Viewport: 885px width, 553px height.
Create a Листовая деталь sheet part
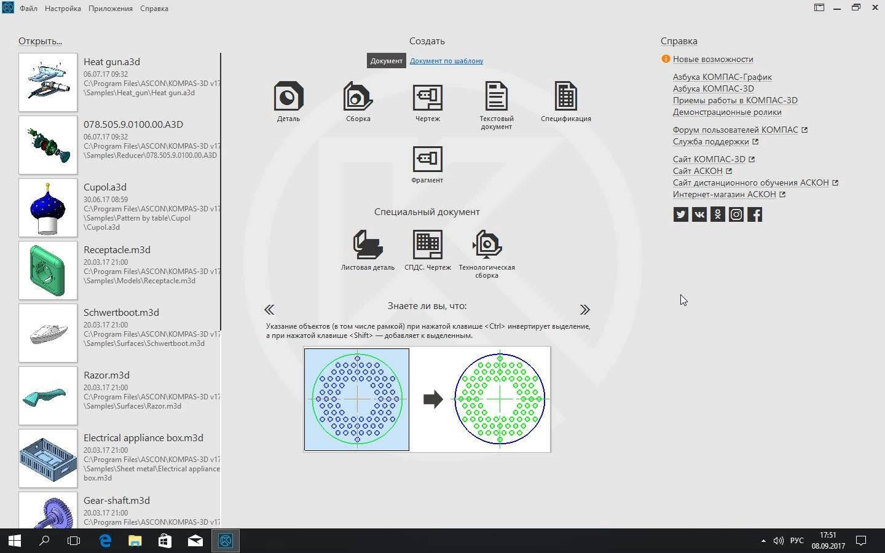[368, 250]
